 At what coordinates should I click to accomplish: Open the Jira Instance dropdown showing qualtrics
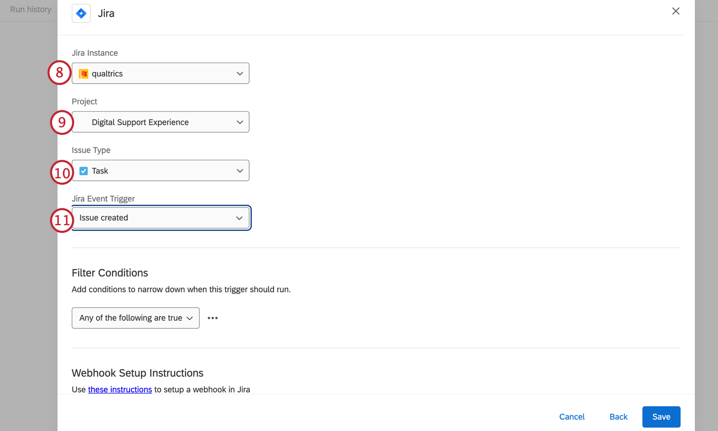click(160, 73)
